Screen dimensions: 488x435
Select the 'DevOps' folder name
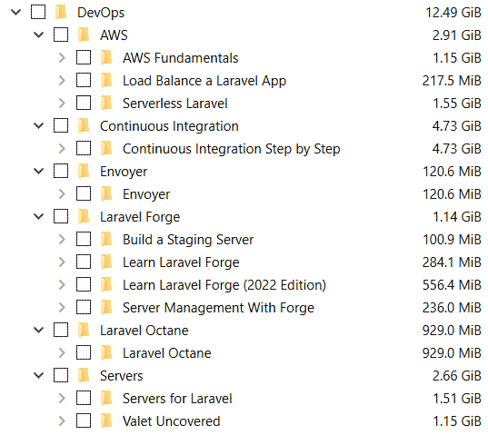[x=101, y=13]
